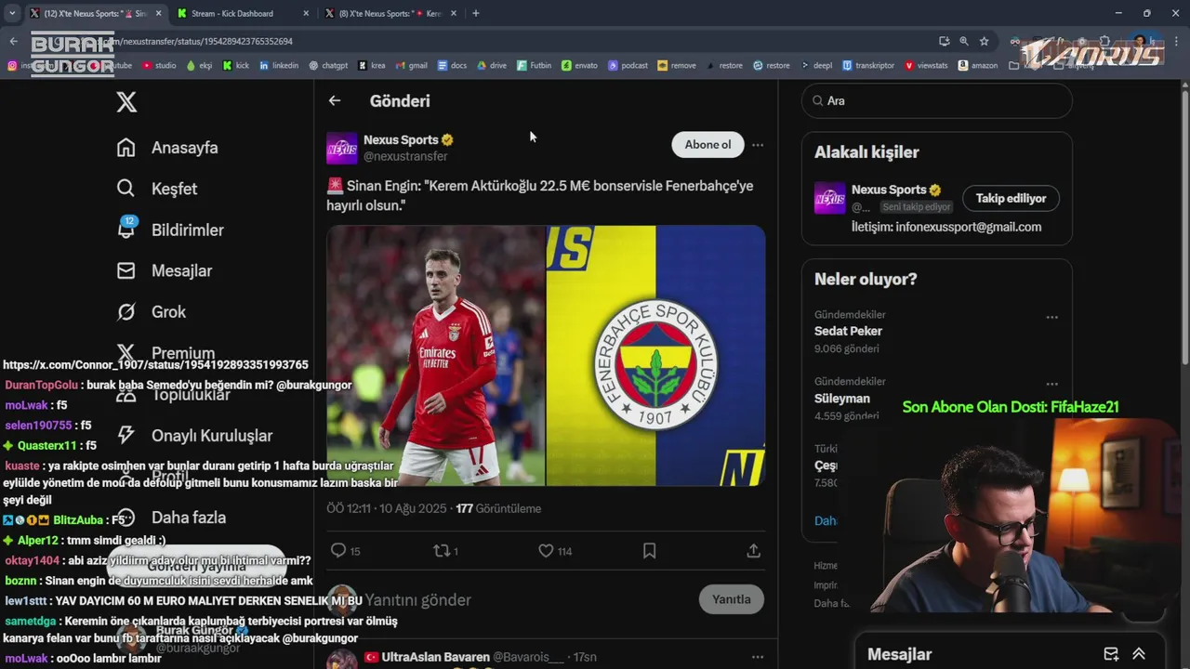
Task: Open the Futbin bookmark
Action: [535, 65]
